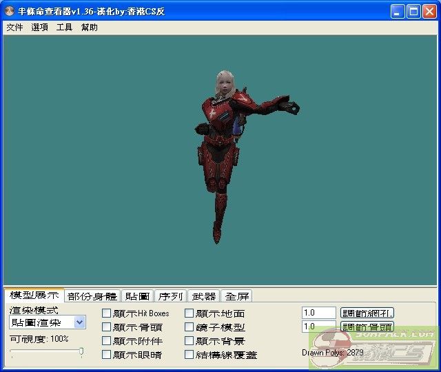This screenshot has height=372, width=441.
Task: Click the 可視度: 100% label
Action: coord(39,339)
